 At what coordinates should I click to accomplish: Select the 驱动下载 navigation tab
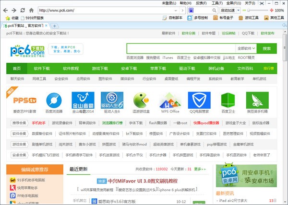(187, 68)
